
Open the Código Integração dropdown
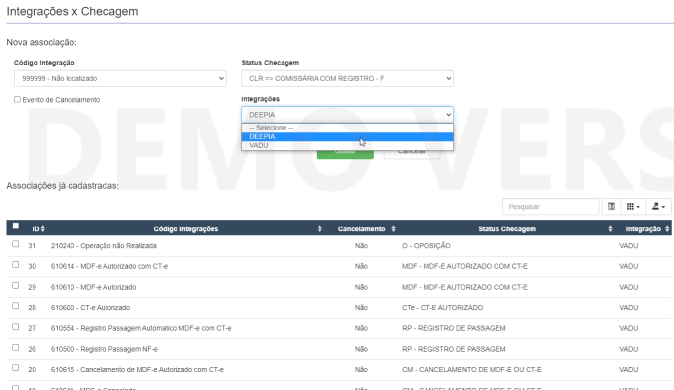[x=120, y=78]
